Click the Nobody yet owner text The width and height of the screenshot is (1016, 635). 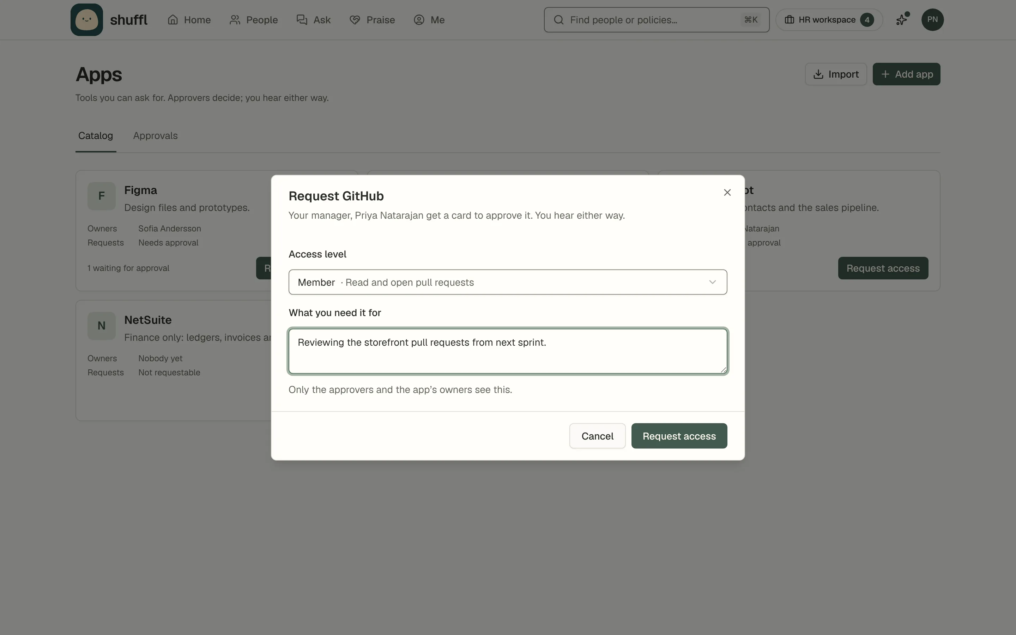[x=161, y=359]
